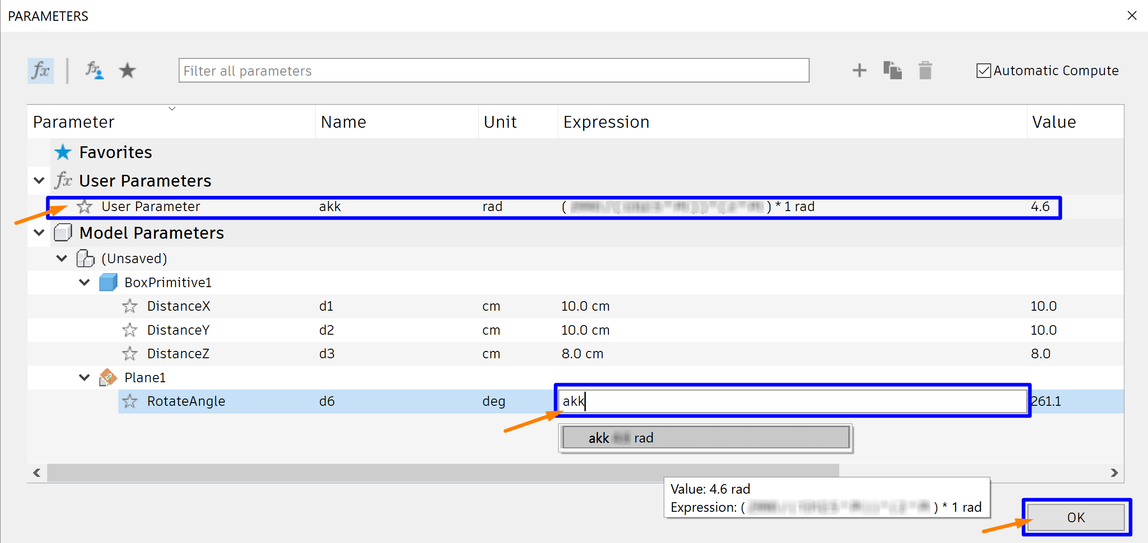1148x543 pixels.
Task: Sort by the Parameter column header
Action: point(74,122)
